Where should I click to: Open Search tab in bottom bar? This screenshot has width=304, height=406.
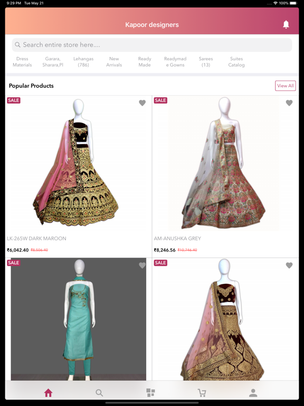pyautogui.click(x=99, y=393)
